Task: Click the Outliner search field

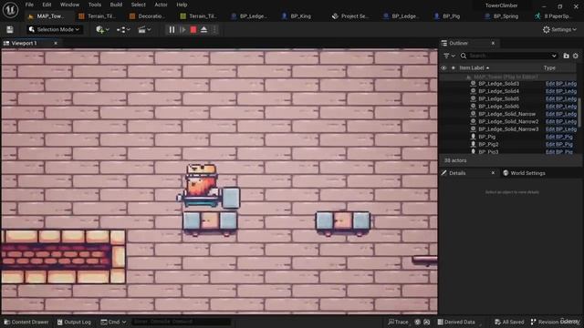Action: [x=509, y=56]
